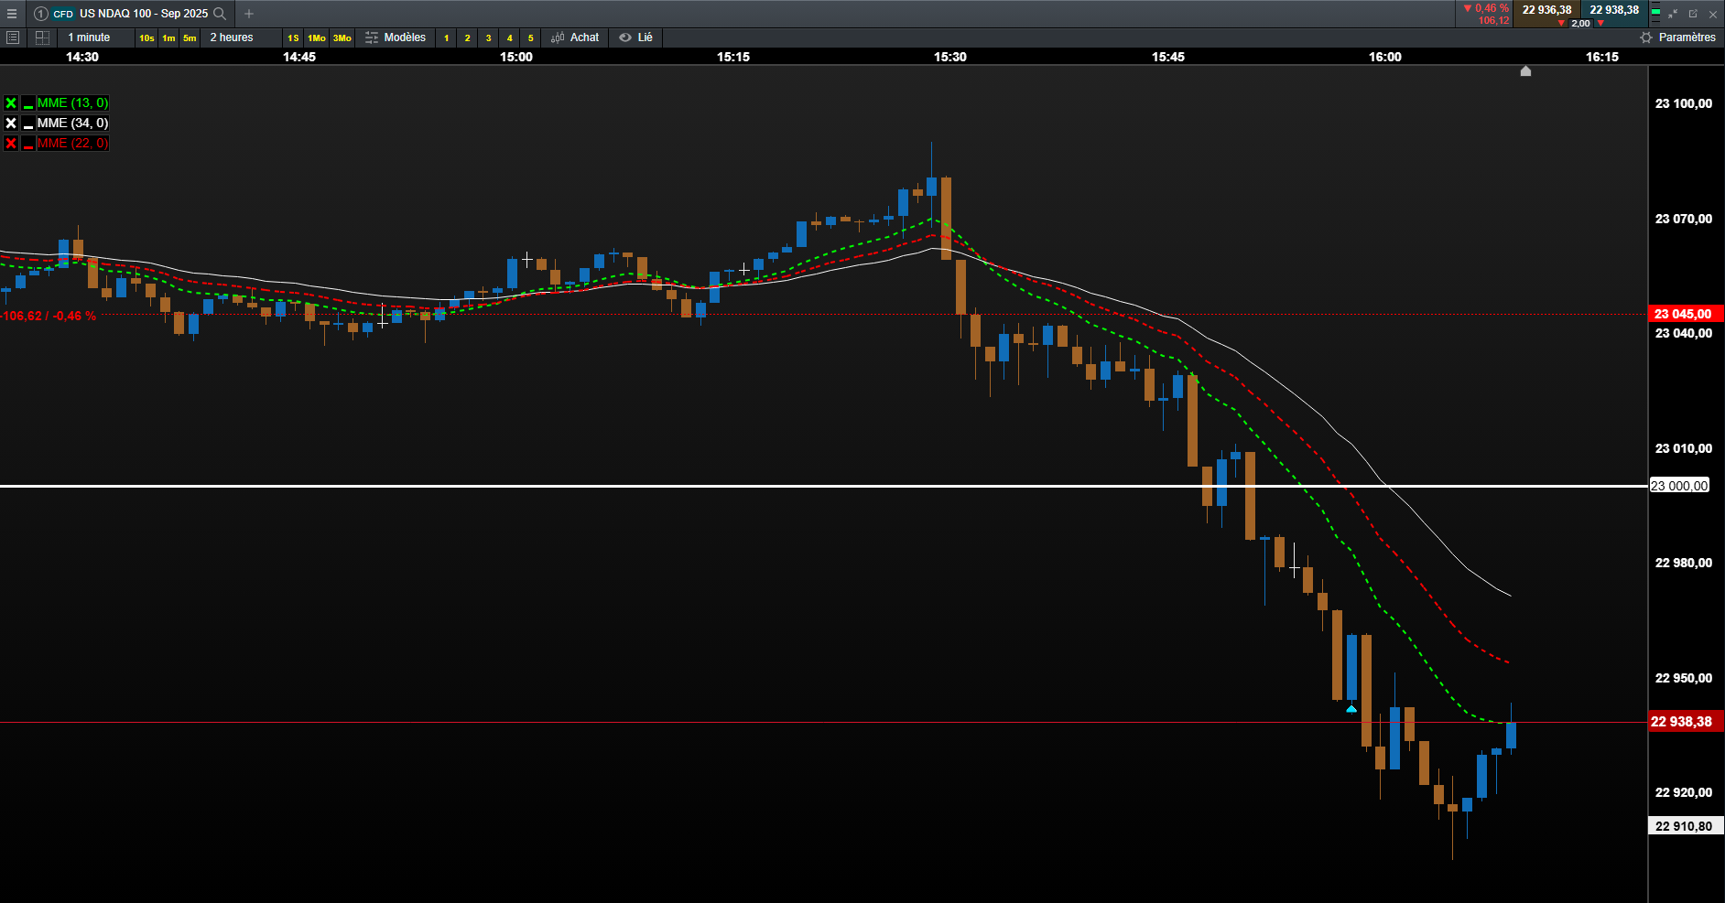Image resolution: width=1725 pixels, height=903 pixels.
Task: Open the list panel icon
Action: pos(13,38)
